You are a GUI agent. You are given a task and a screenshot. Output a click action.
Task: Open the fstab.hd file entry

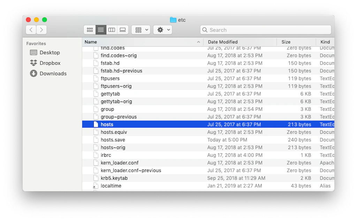coord(108,63)
